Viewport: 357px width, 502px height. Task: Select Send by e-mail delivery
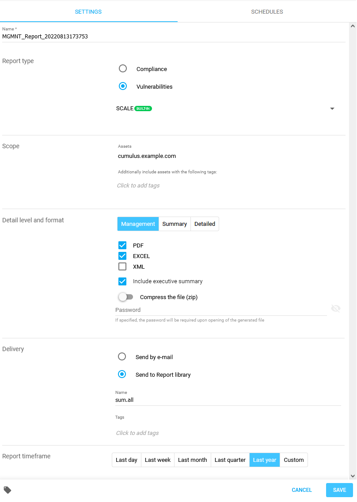click(x=122, y=356)
